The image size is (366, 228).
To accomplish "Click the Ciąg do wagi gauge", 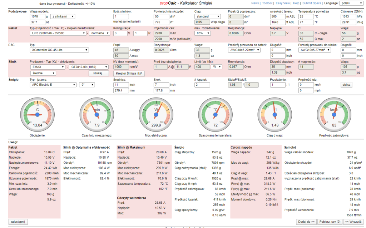I will [x=275, y=114].
